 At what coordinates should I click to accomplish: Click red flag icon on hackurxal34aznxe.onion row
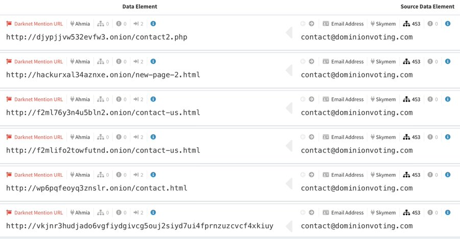pos(9,62)
